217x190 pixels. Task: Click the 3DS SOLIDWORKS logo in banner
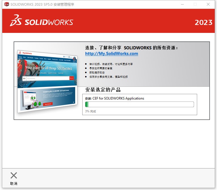pyautogui.click(x=41, y=21)
